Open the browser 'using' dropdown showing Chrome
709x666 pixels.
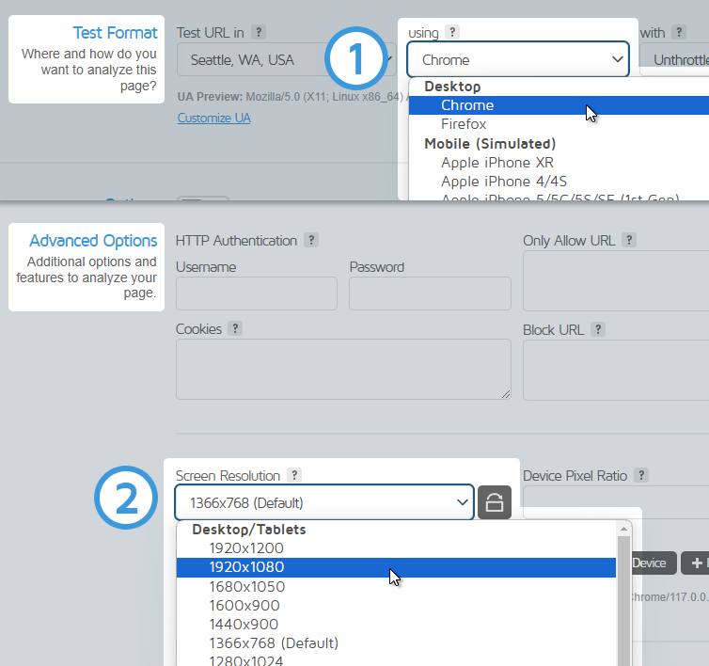coord(517,59)
